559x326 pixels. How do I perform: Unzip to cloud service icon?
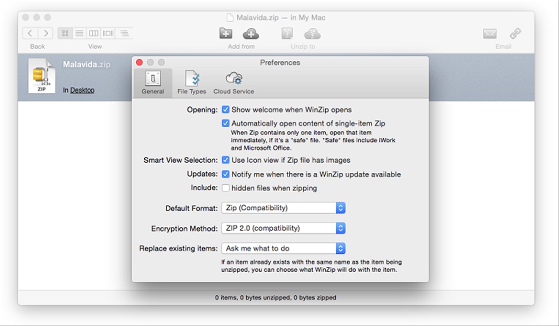click(x=312, y=34)
